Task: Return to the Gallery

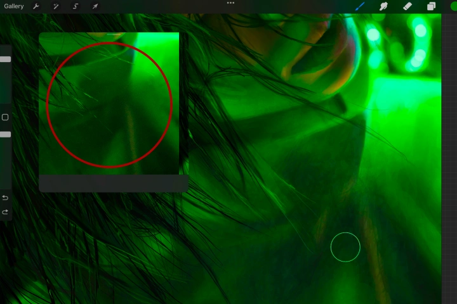Action: (14, 6)
